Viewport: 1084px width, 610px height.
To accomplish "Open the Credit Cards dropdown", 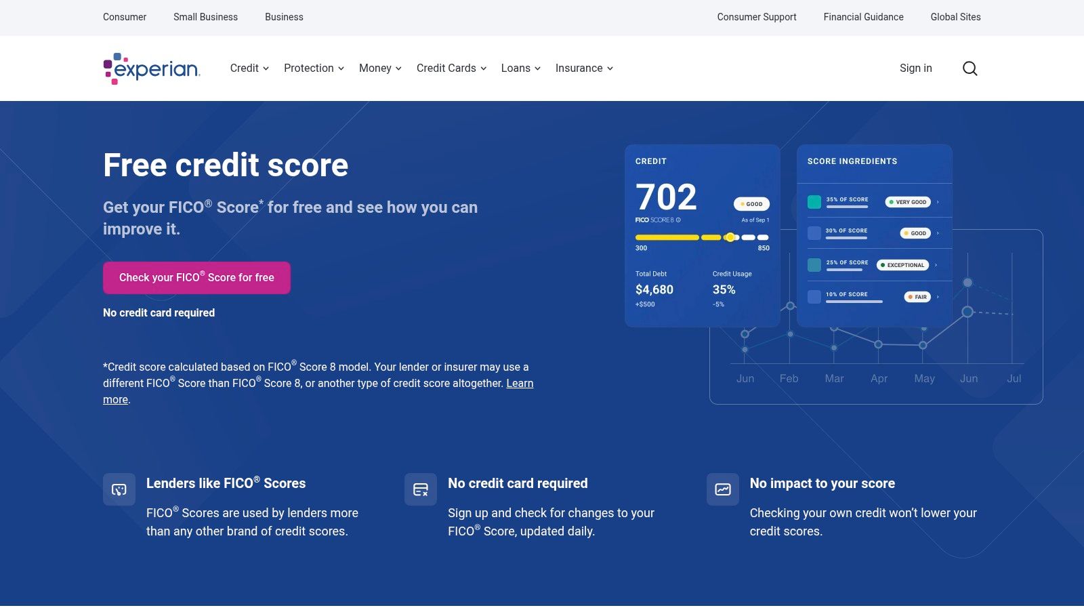I will coord(451,68).
